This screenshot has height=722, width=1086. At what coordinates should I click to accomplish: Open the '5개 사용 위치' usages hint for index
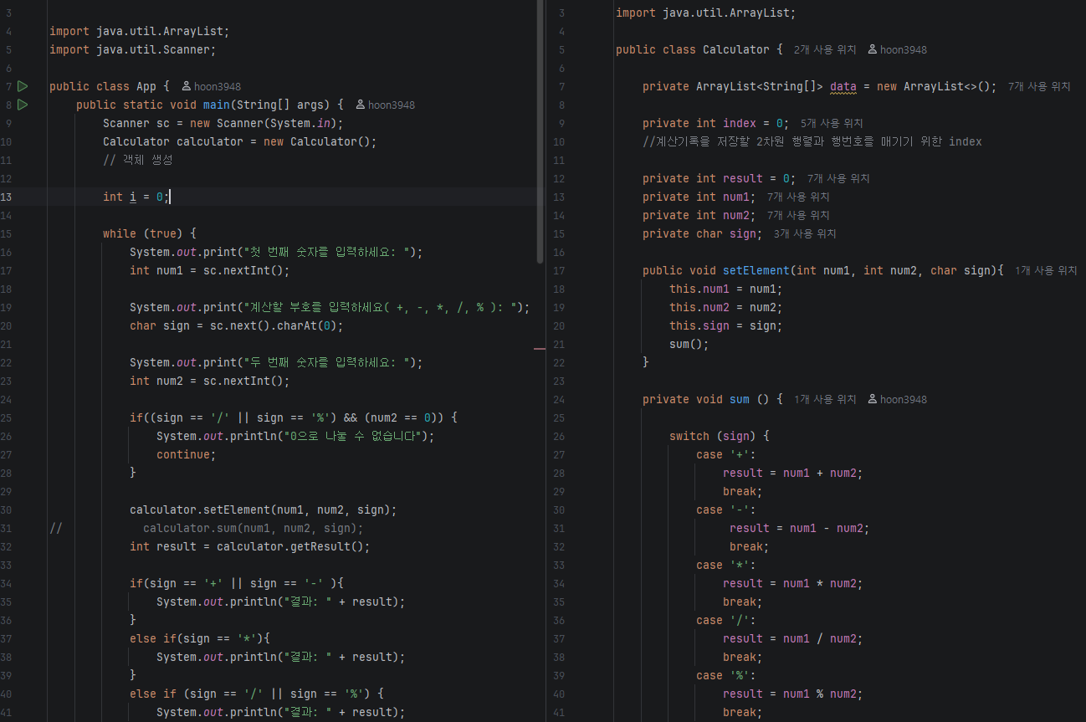click(x=832, y=123)
